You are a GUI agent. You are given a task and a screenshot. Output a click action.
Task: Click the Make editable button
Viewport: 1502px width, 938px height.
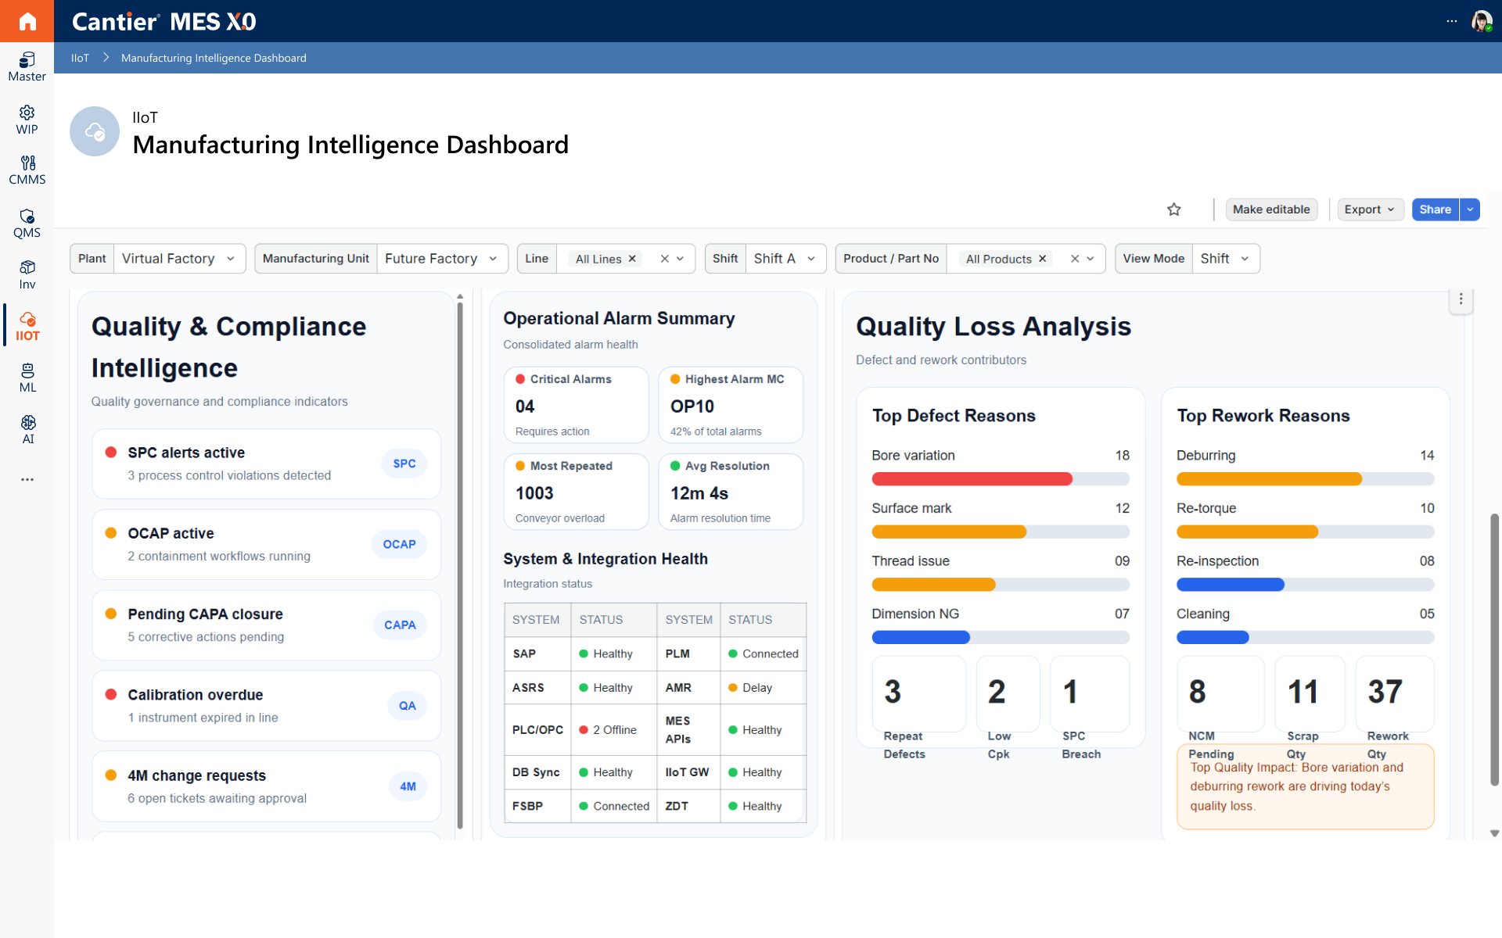1271,209
